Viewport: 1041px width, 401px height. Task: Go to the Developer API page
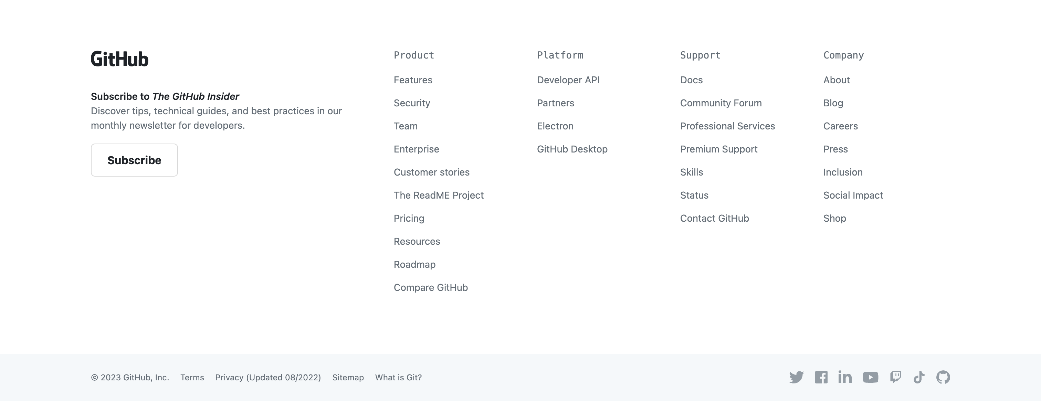568,80
